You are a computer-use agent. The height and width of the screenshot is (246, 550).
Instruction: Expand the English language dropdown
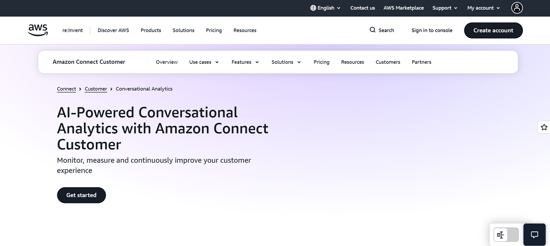325,8
